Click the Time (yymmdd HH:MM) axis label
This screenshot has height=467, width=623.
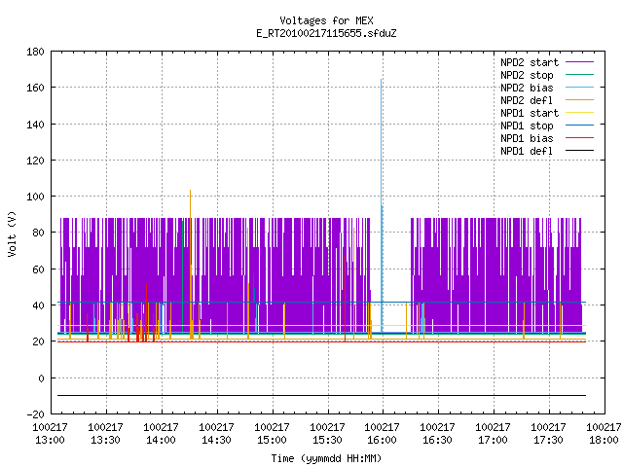coord(326,458)
